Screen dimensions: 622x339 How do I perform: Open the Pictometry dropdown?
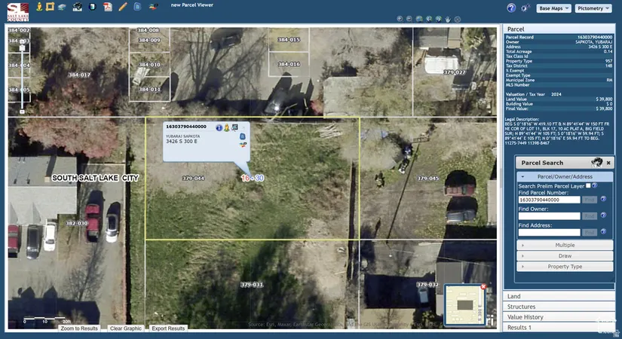pos(593,8)
